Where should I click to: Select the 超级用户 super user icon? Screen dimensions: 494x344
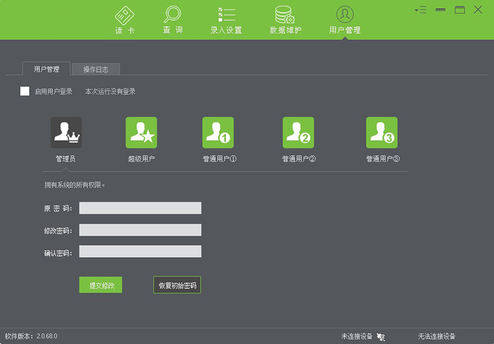pyautogui.click(x=141, y=133)
